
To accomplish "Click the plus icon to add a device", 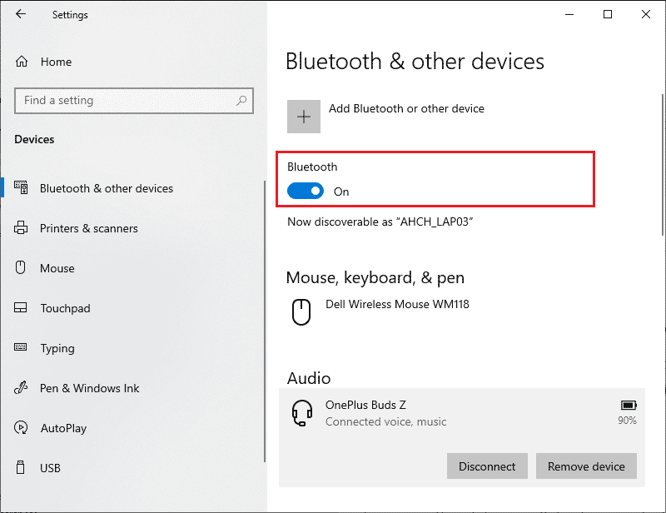I will [304, 117].
